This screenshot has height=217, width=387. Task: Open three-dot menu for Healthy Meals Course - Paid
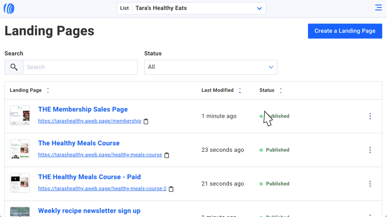tap(370, 184)
